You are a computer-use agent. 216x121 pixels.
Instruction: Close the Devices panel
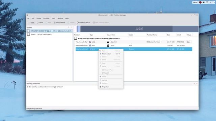[x=71, y=27]
